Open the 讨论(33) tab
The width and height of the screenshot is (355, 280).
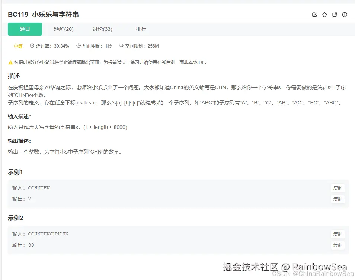point(102,29)
